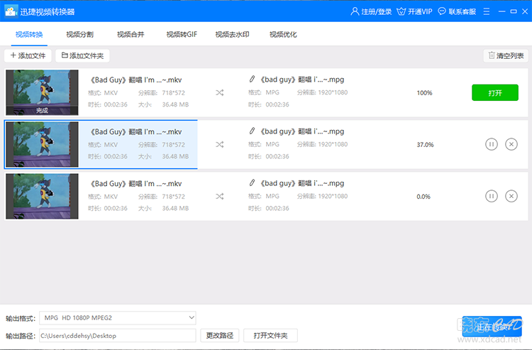The height and width of the screenshot is (350, 532).
Task: Switch to the 视频转换 tab
Action: (x=29, y=34)
